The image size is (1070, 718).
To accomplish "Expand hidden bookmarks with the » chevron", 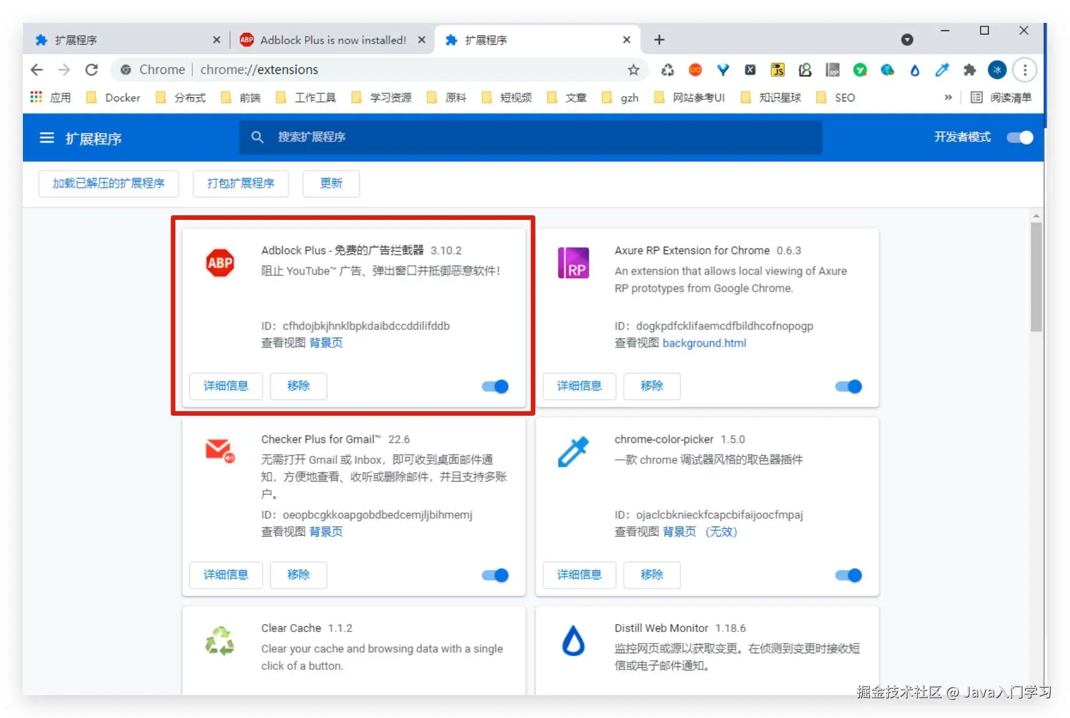I will click(948, 97).
